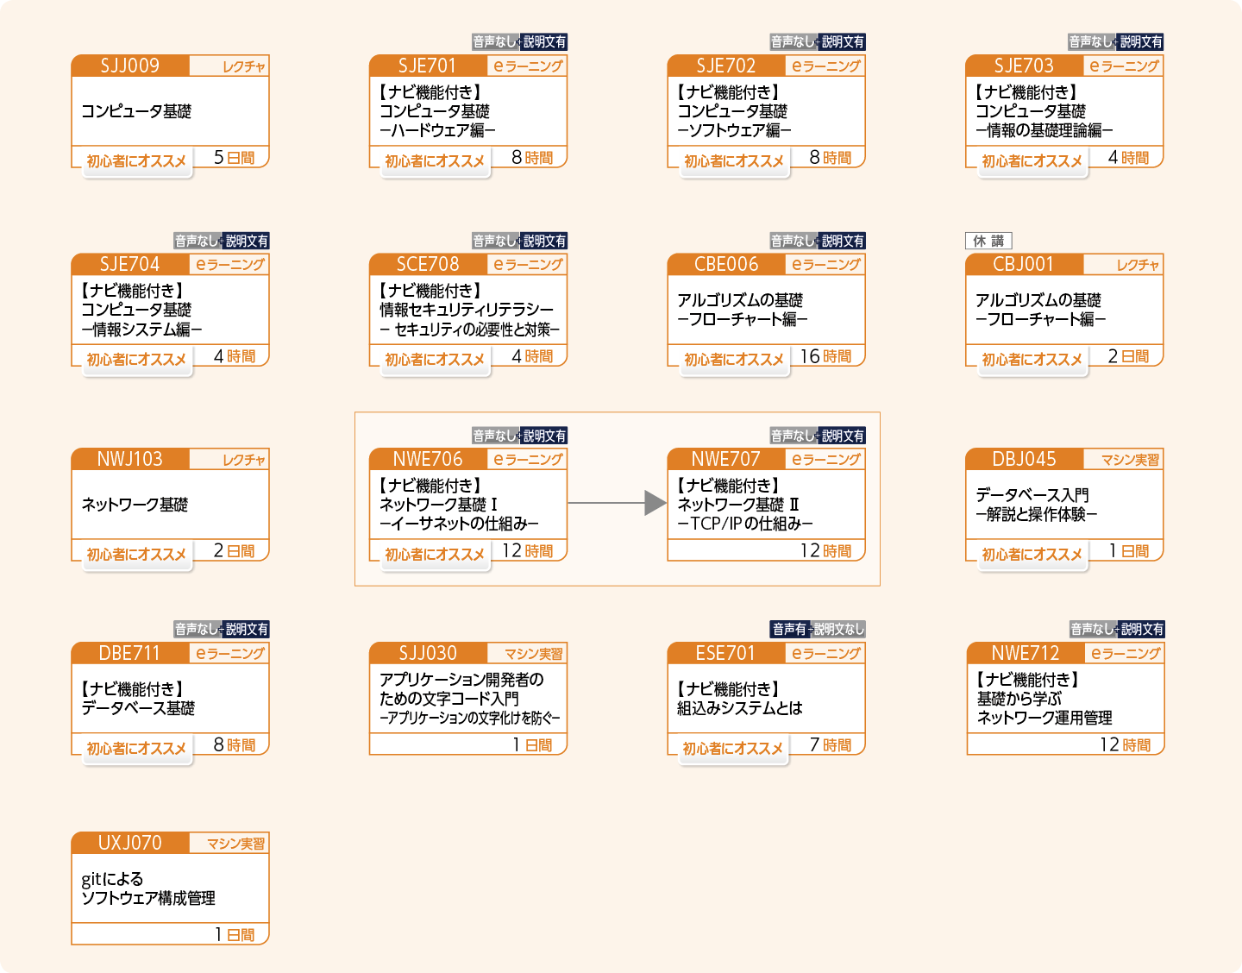Click the 1日間 duration on UXJ070
The width and height of the screenshot is (1242, 973).
tap(235, 935)
